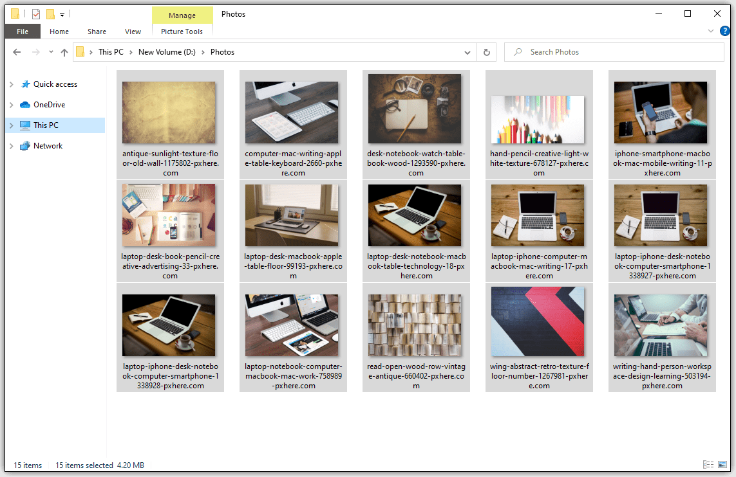Open address bar history dropdown
Image resolution: width=736 pixels, height=477 pixels.
(x=467, y=52)
